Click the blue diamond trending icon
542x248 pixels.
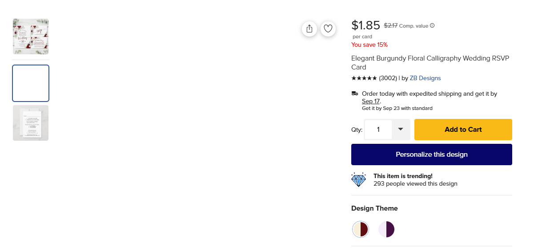tap(359, 180)
